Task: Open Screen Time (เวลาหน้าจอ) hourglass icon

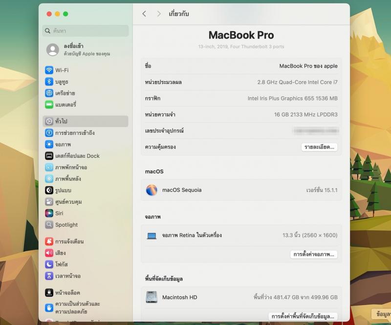Action: 49,276
